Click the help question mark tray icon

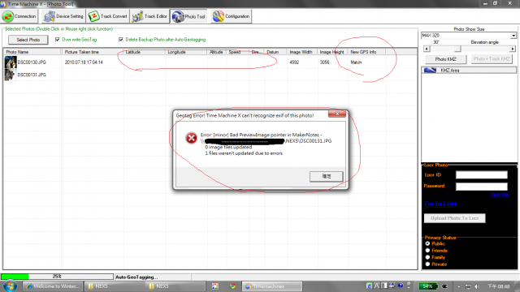(x=401, y=286)
